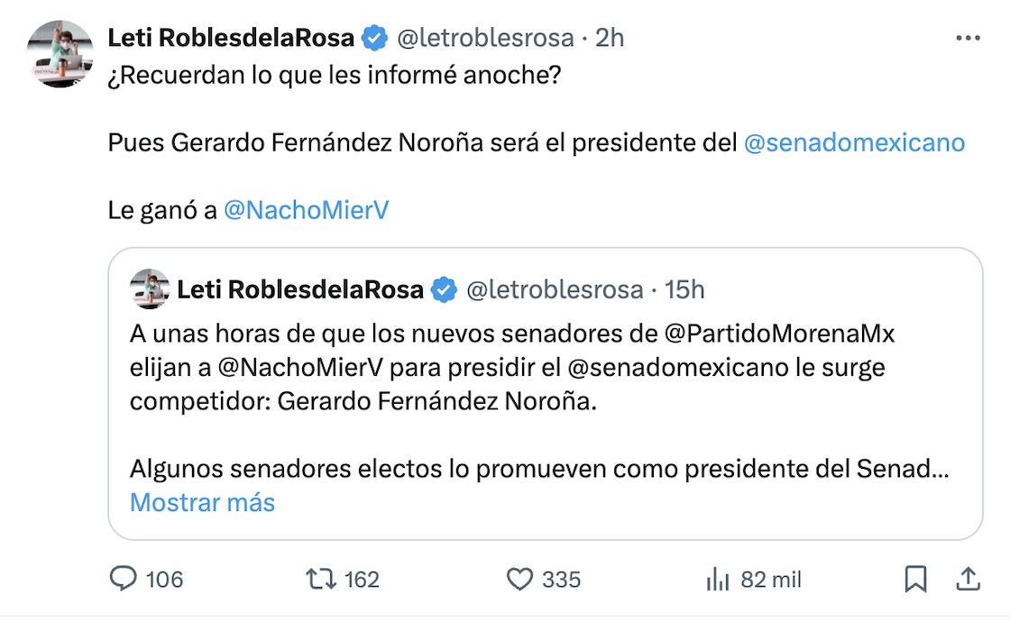Click the repost arrows icon
The width and height of the screenshot is (1010, 622).
pos(321,579)
